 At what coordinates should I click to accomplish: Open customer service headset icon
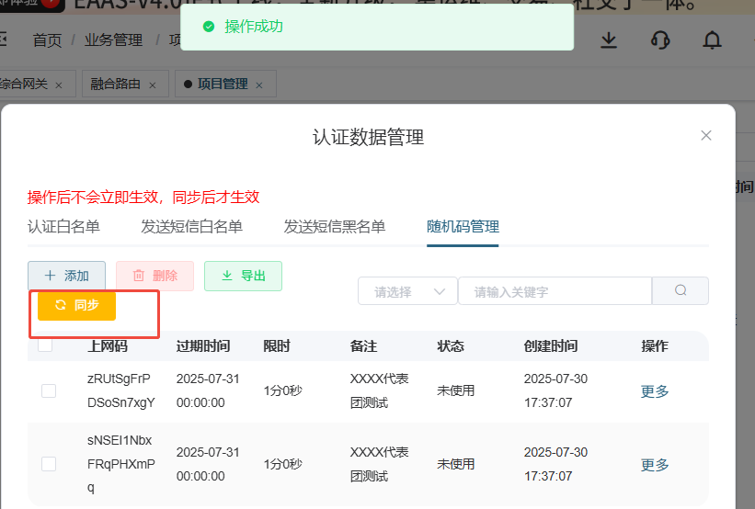tap(659, 40)
